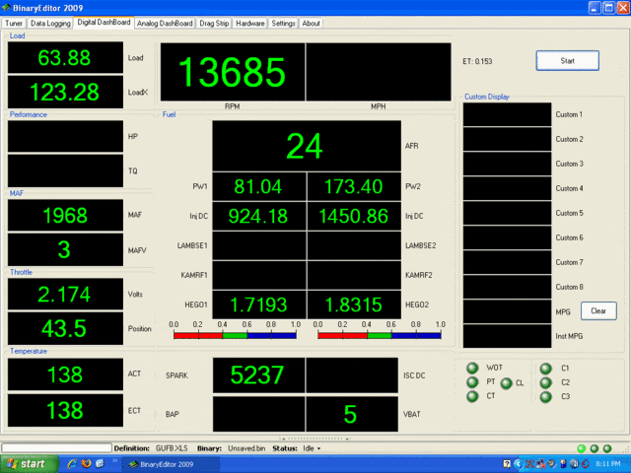Click the CT indicator light
This screenshot has width=631, height=473.
point(472,396)
